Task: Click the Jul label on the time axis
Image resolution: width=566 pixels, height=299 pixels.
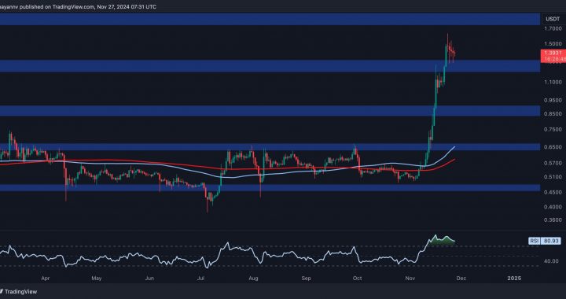Action: click(201, 279)
